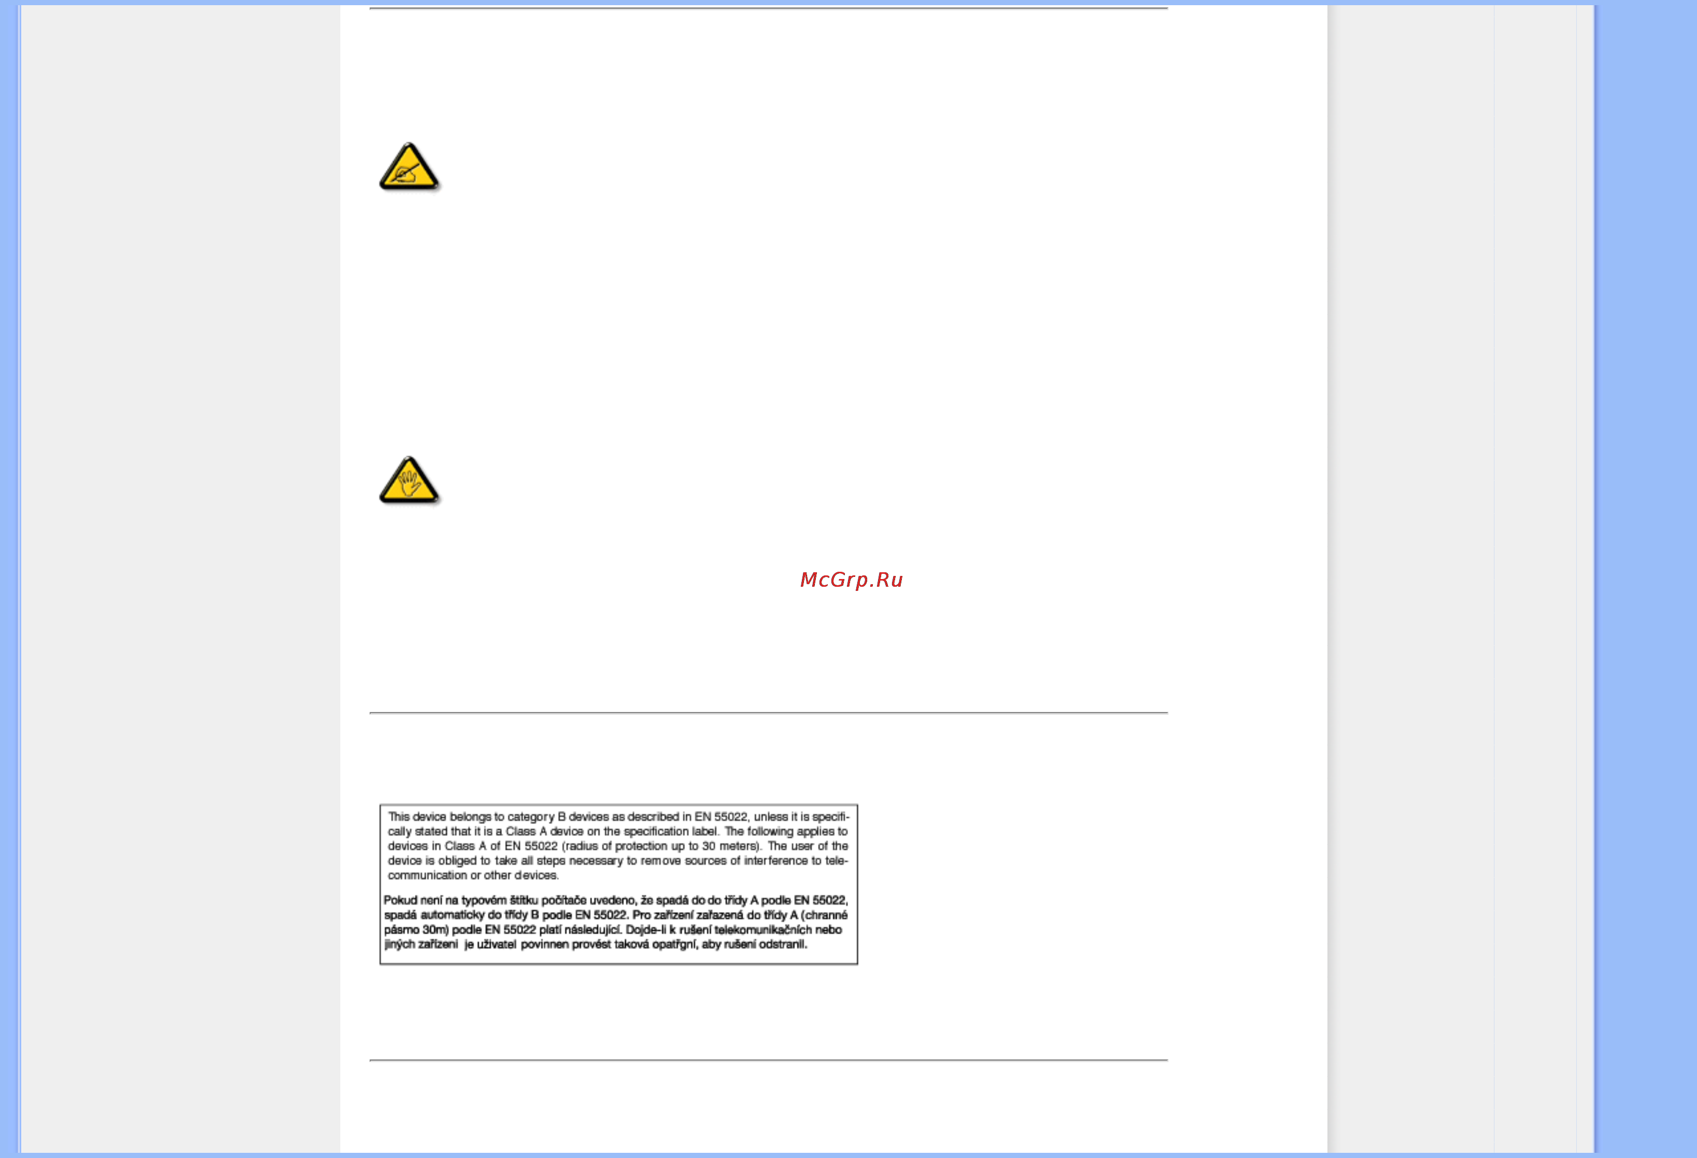The image size is (1697, 1158).
Task: Click the EN 55022 compliance notice box
Action: pos(619,884)
